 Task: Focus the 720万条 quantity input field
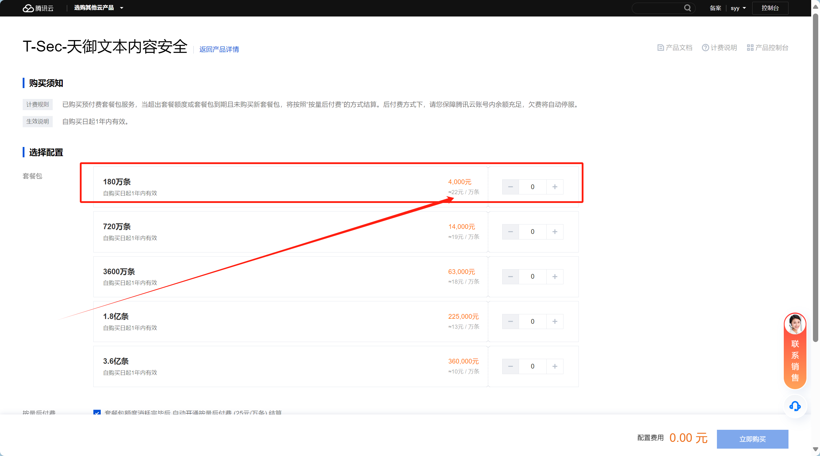tap(533, 232)
